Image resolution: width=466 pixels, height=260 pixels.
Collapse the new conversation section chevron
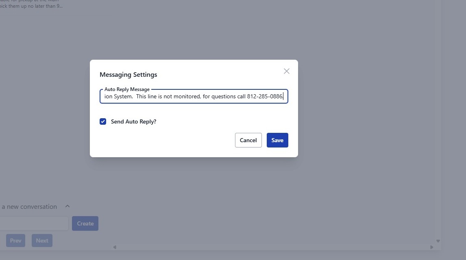pos(68,206)
